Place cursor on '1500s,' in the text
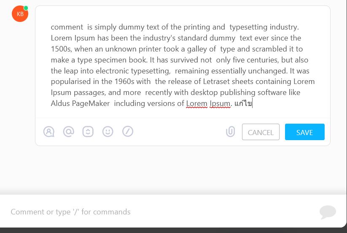Viewport: 347px width, 233px height. 62,49
